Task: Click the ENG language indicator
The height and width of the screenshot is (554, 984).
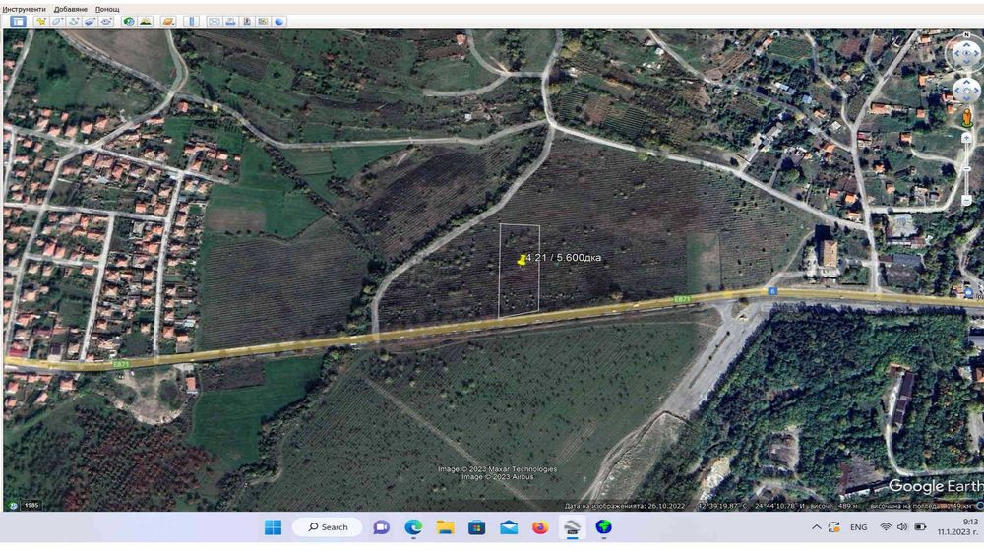Action: 858,527
